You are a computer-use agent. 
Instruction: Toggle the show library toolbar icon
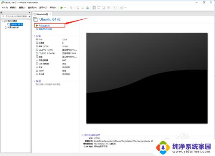94,8
